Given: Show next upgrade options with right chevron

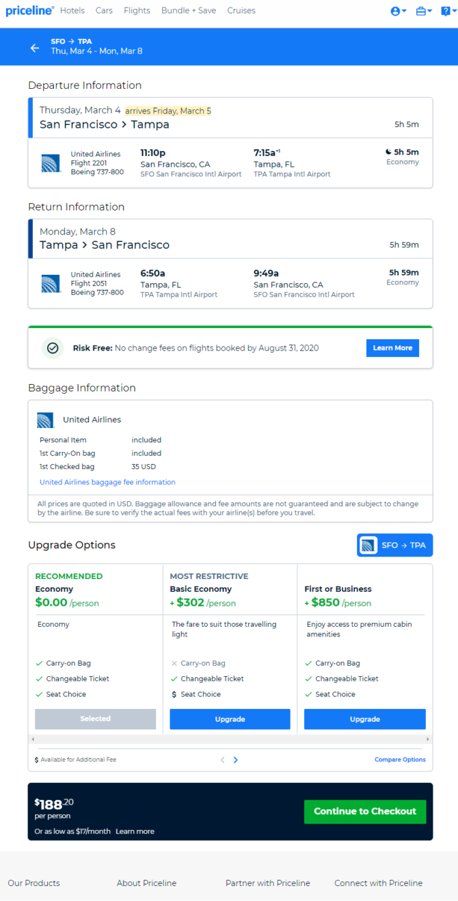Looking at the screenshot, I should pyautogui.click(x=236, y=759).
